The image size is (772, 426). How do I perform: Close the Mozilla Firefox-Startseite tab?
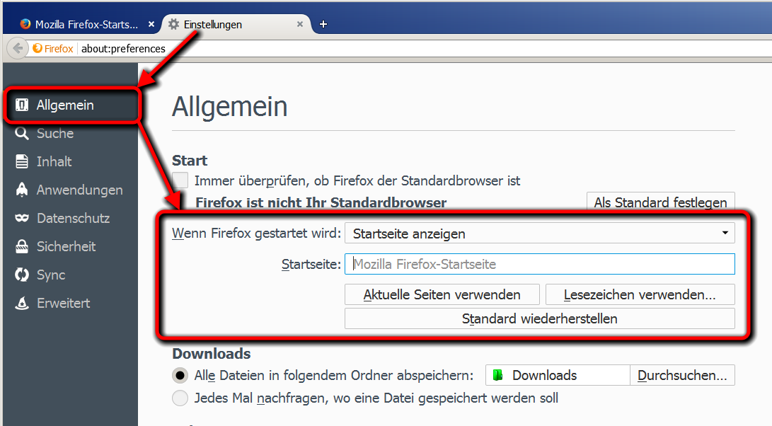151,24
